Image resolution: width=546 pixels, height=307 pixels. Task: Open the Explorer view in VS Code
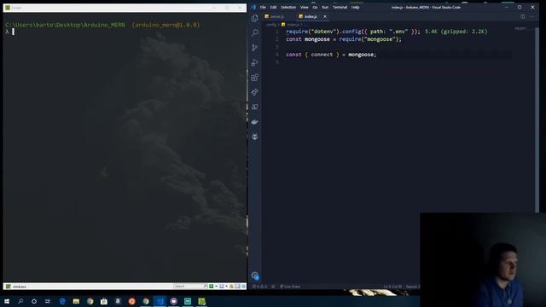(x=254, y=18)
